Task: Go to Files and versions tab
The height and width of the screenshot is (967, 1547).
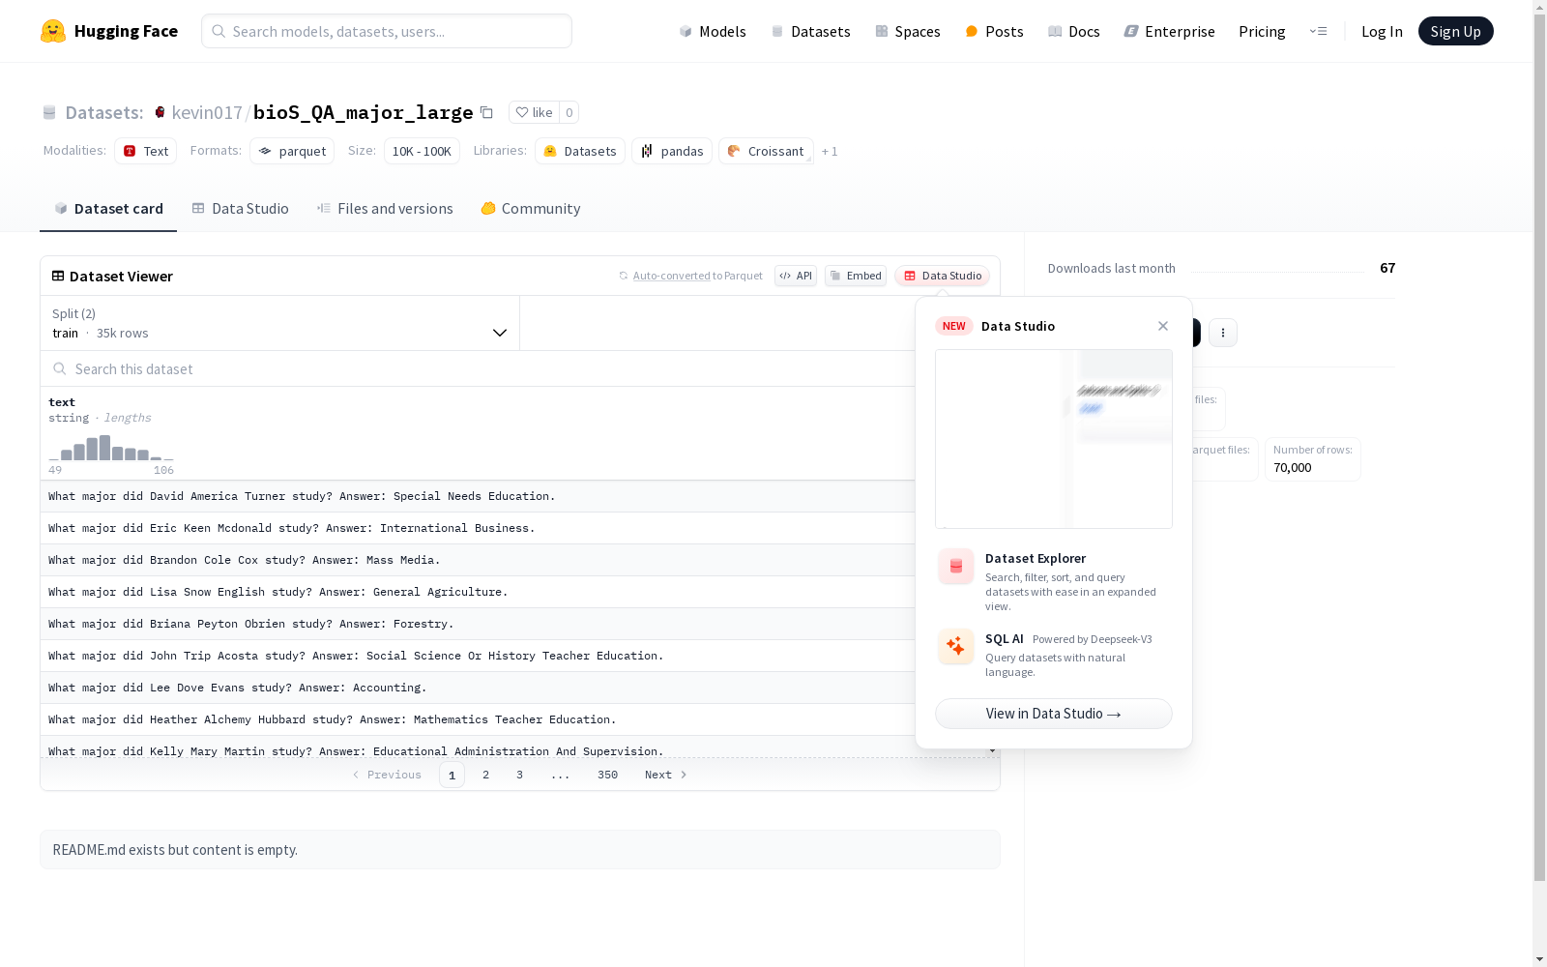Action: coord(385,209)
